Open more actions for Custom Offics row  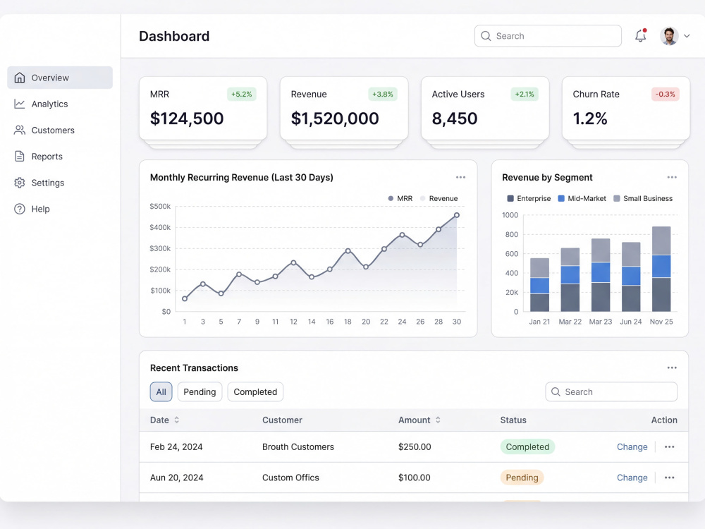[669, 478]
